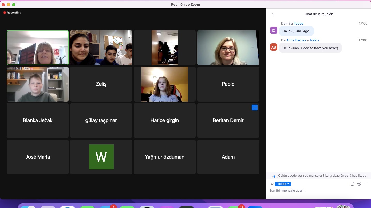Select the gülay taşpınar participant tile
Image resolution: width=371 pixels, height=208 pixels.
pos(101,120)
